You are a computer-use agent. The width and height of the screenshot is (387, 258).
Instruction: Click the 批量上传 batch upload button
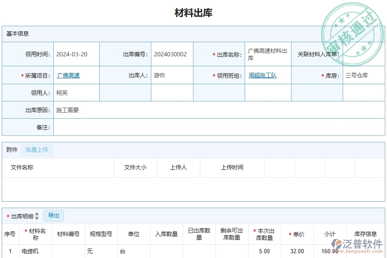pyautogui.click(x=37, y=150)
